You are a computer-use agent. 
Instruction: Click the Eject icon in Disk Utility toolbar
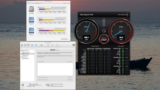tap(36, 45)
